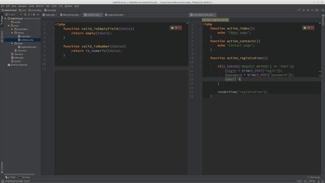325x183 pixels.
Task: Open the Terminal tool window
Action: (x=24, y=177)
